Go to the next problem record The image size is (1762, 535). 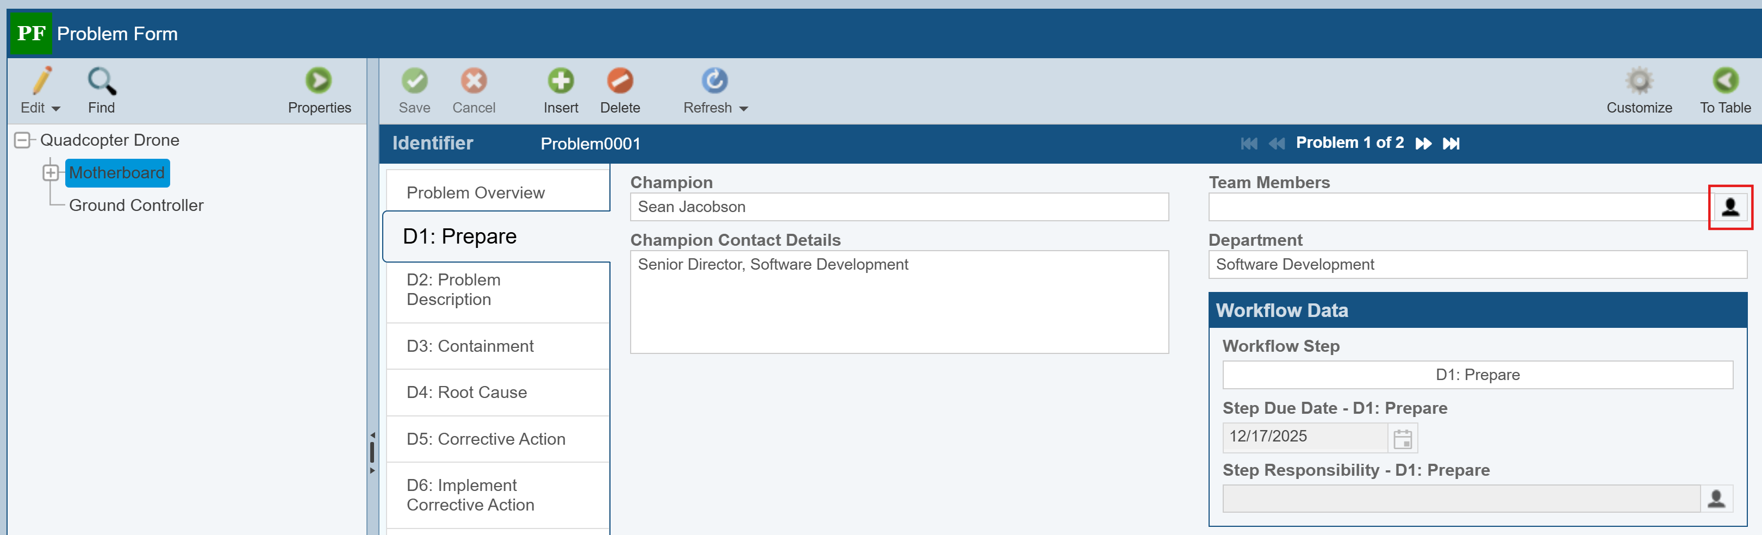(1423, 144)
